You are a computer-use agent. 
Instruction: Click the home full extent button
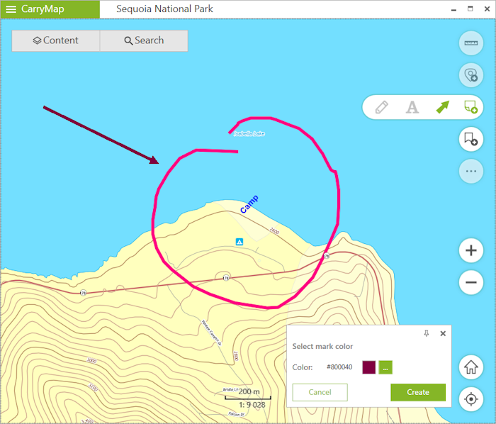(x=470, y=367)
